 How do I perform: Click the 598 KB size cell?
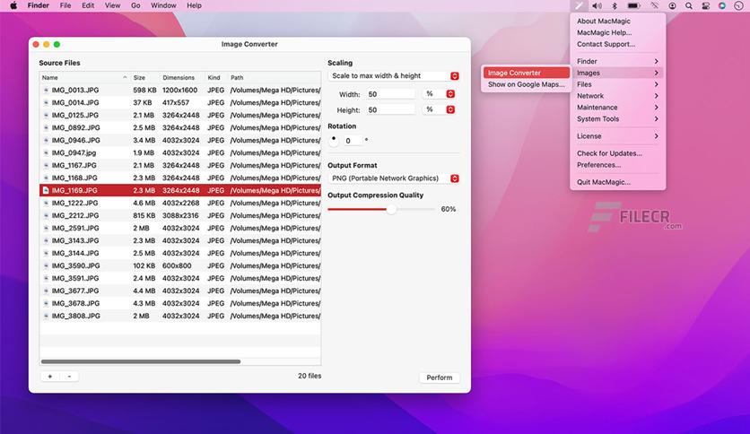pos(145,90)
